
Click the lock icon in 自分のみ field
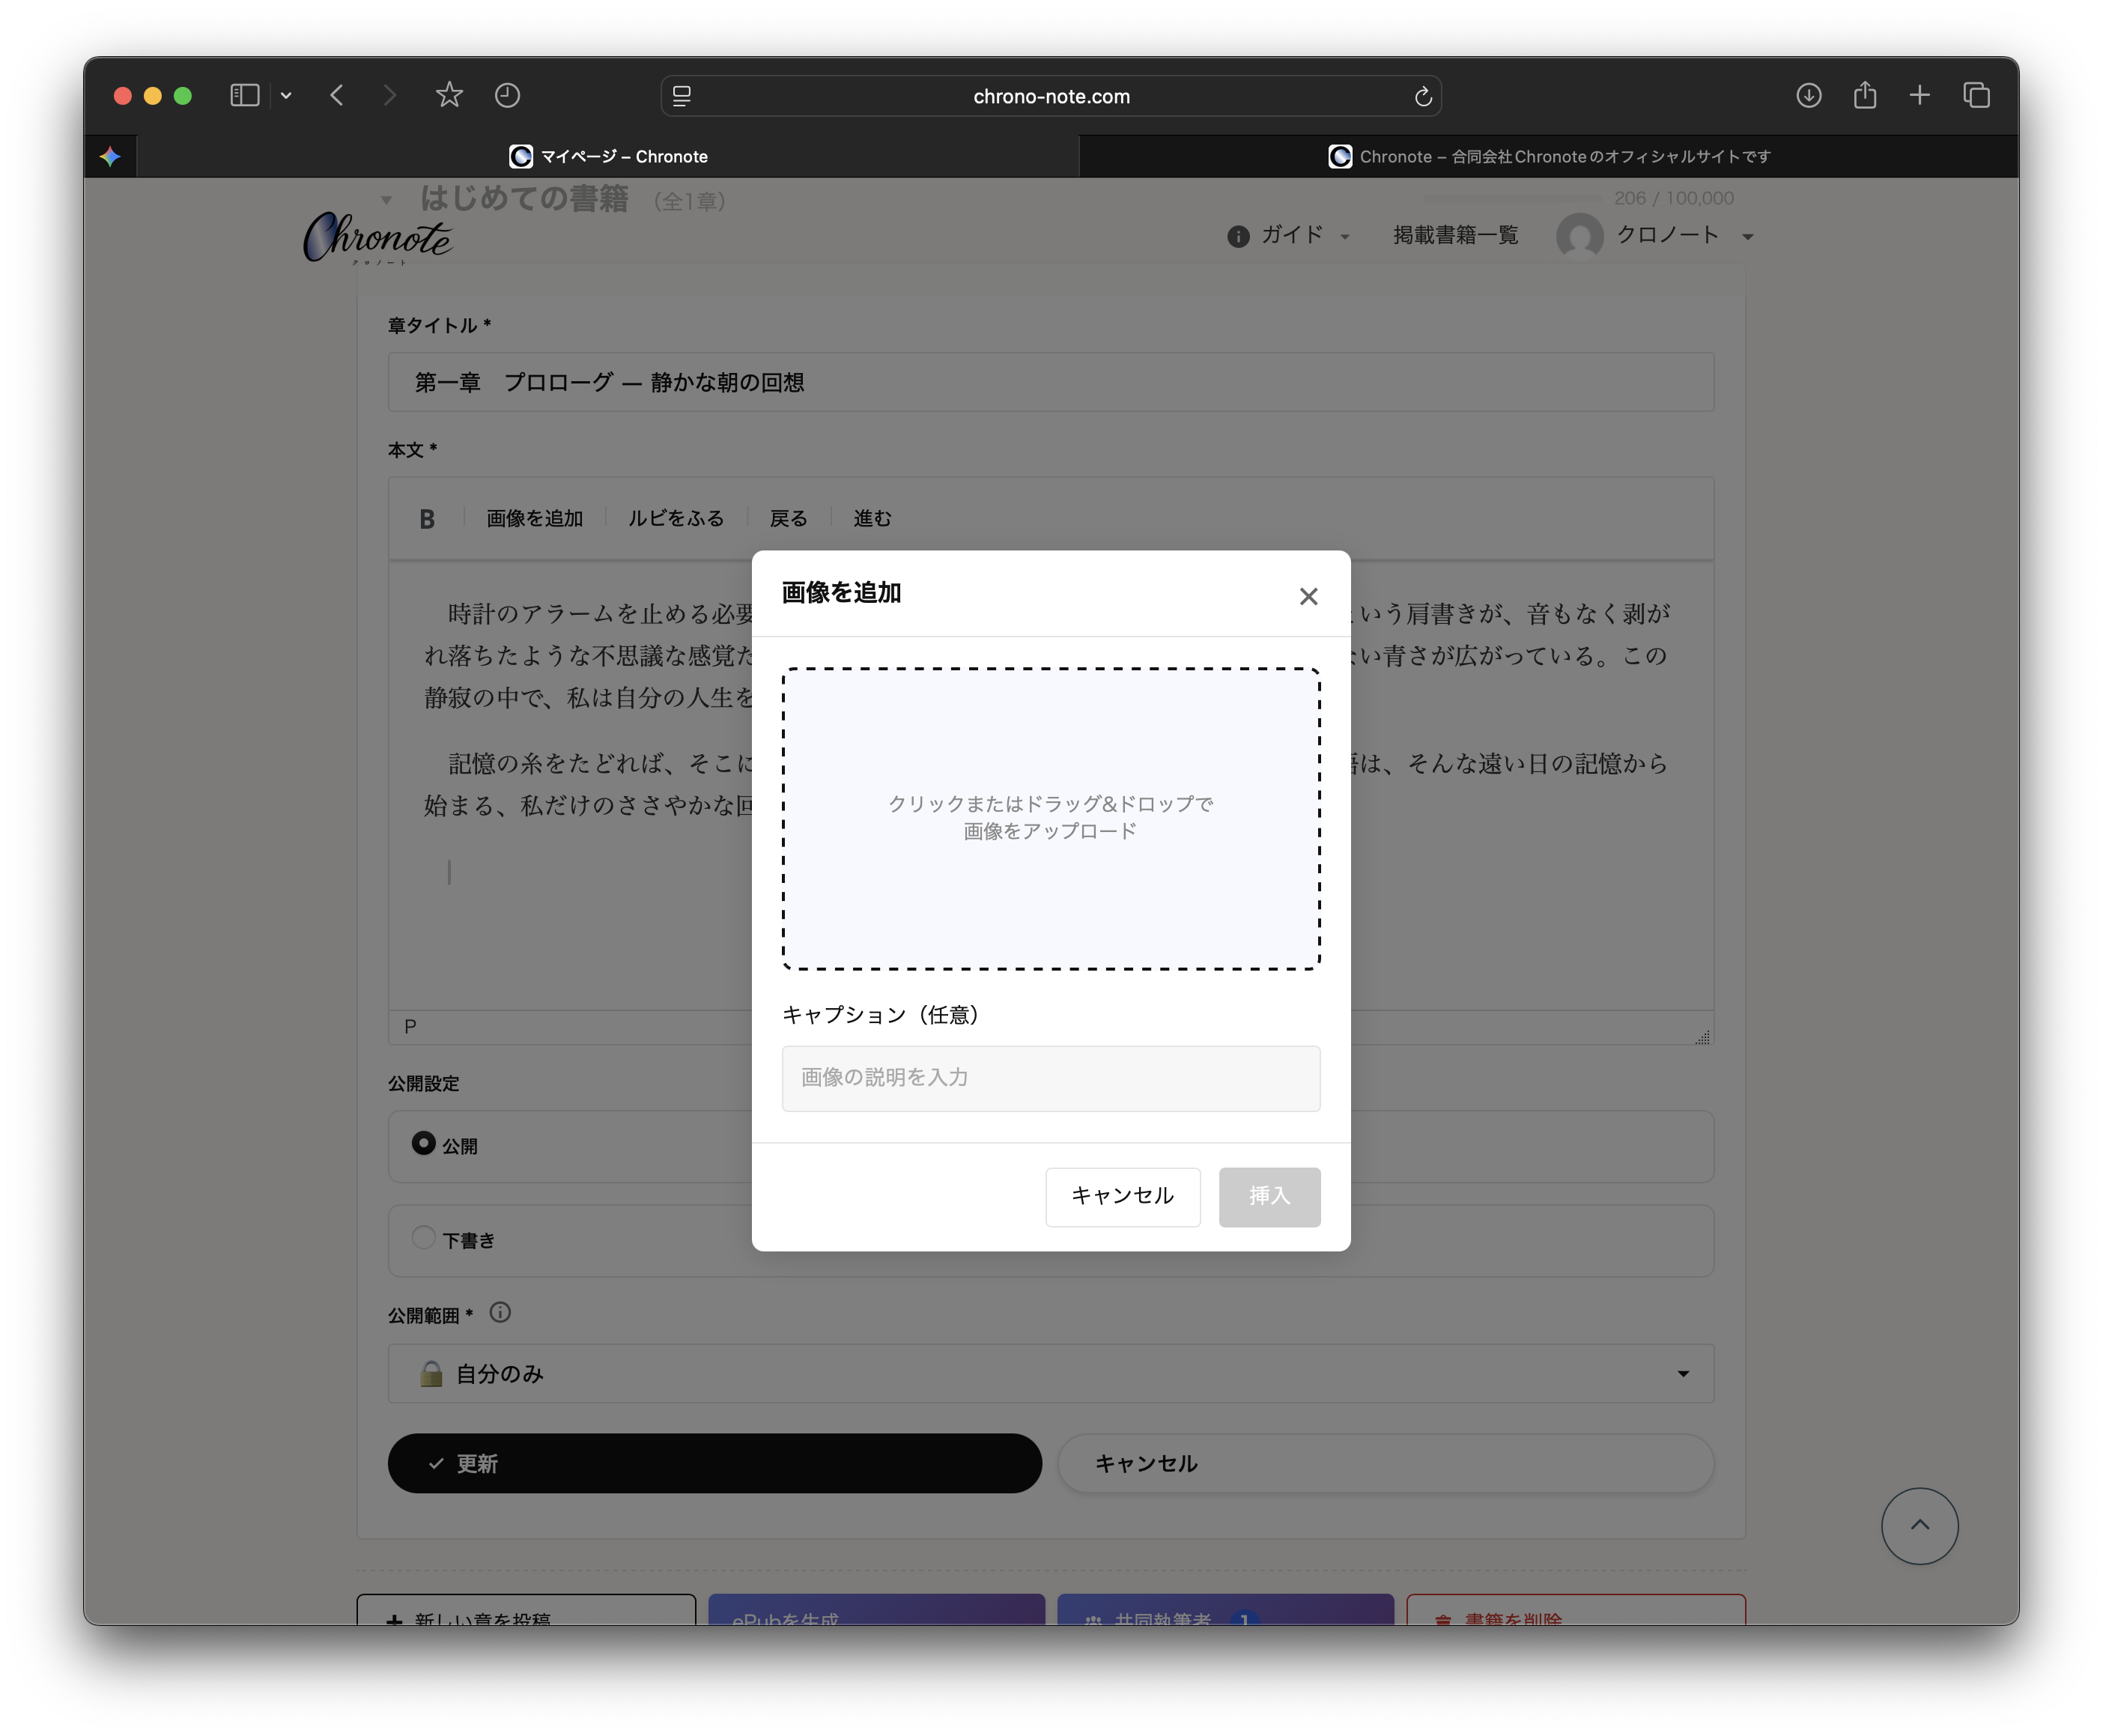tap(432, 1373)
